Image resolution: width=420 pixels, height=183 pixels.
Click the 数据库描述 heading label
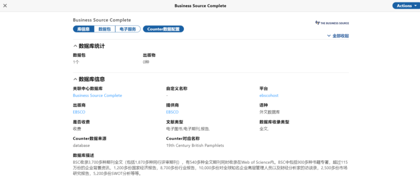pyautogui.click(x=83, y=155)
